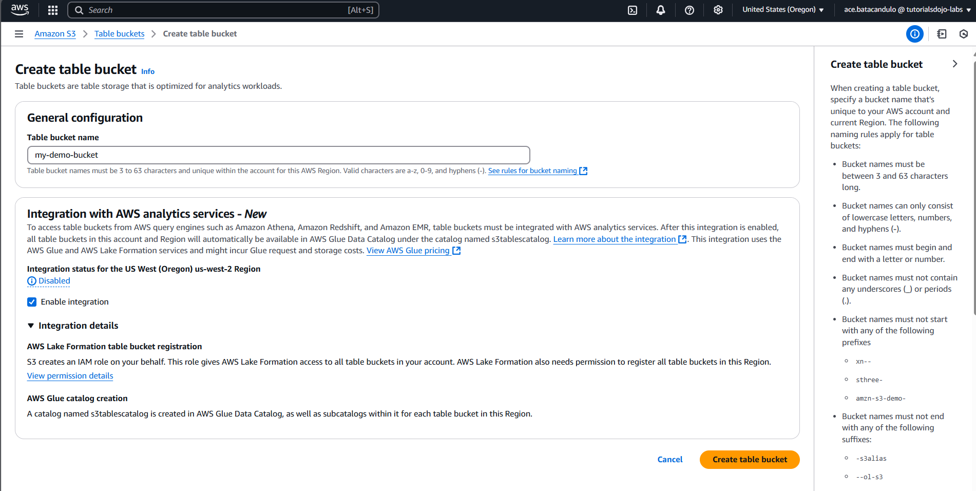Screen dimensions: 976x491
Task: Click the 'amzn-s3-demo-' prefix text
Action: click(881, 399)
